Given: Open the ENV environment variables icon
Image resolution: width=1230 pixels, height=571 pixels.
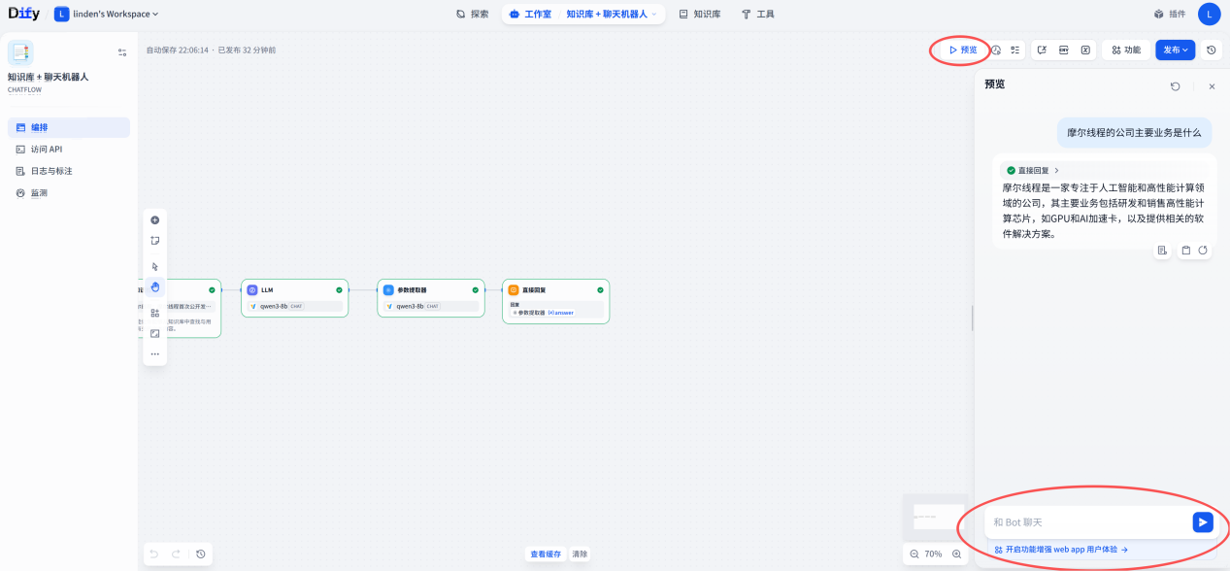Looking at the screenshot, I should (x=1064, y=50).
